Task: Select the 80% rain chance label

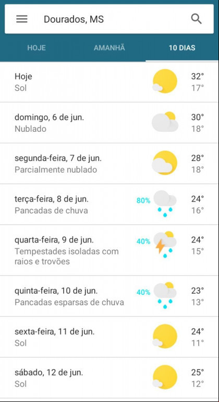Action: pyautogui.click(x=143, y=201)
